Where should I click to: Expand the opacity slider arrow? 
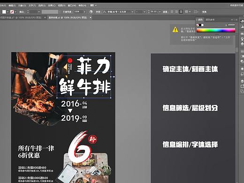point(85,12)
